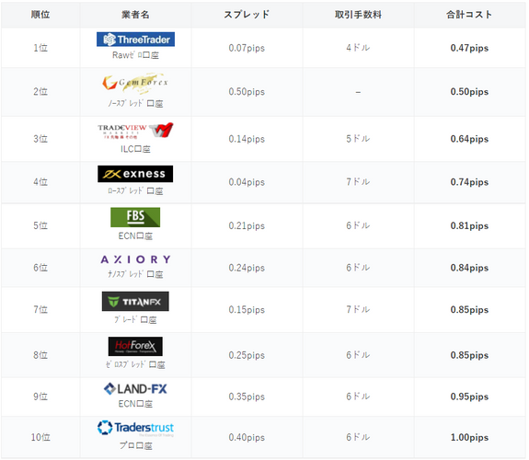Click the スプレッド column header
The height and width of the screenshot is (460, 529).
(247, 15)
